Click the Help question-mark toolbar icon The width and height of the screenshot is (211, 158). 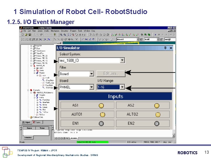click(55, 35)
